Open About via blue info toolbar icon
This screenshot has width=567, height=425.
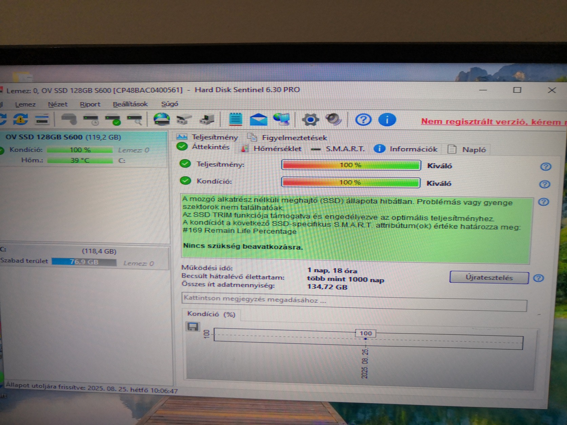[x=387, y=120]
